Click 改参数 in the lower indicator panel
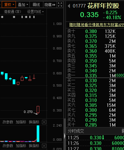This screenshot has width=124, height=150. pos(8,146)
